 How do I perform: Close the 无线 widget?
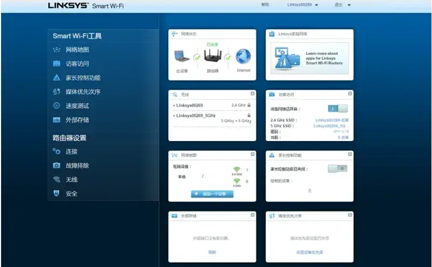pos(252,94)
